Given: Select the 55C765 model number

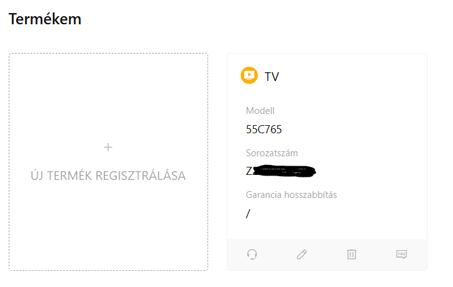Looking at the screenshot, I should (x=264, y=129).
